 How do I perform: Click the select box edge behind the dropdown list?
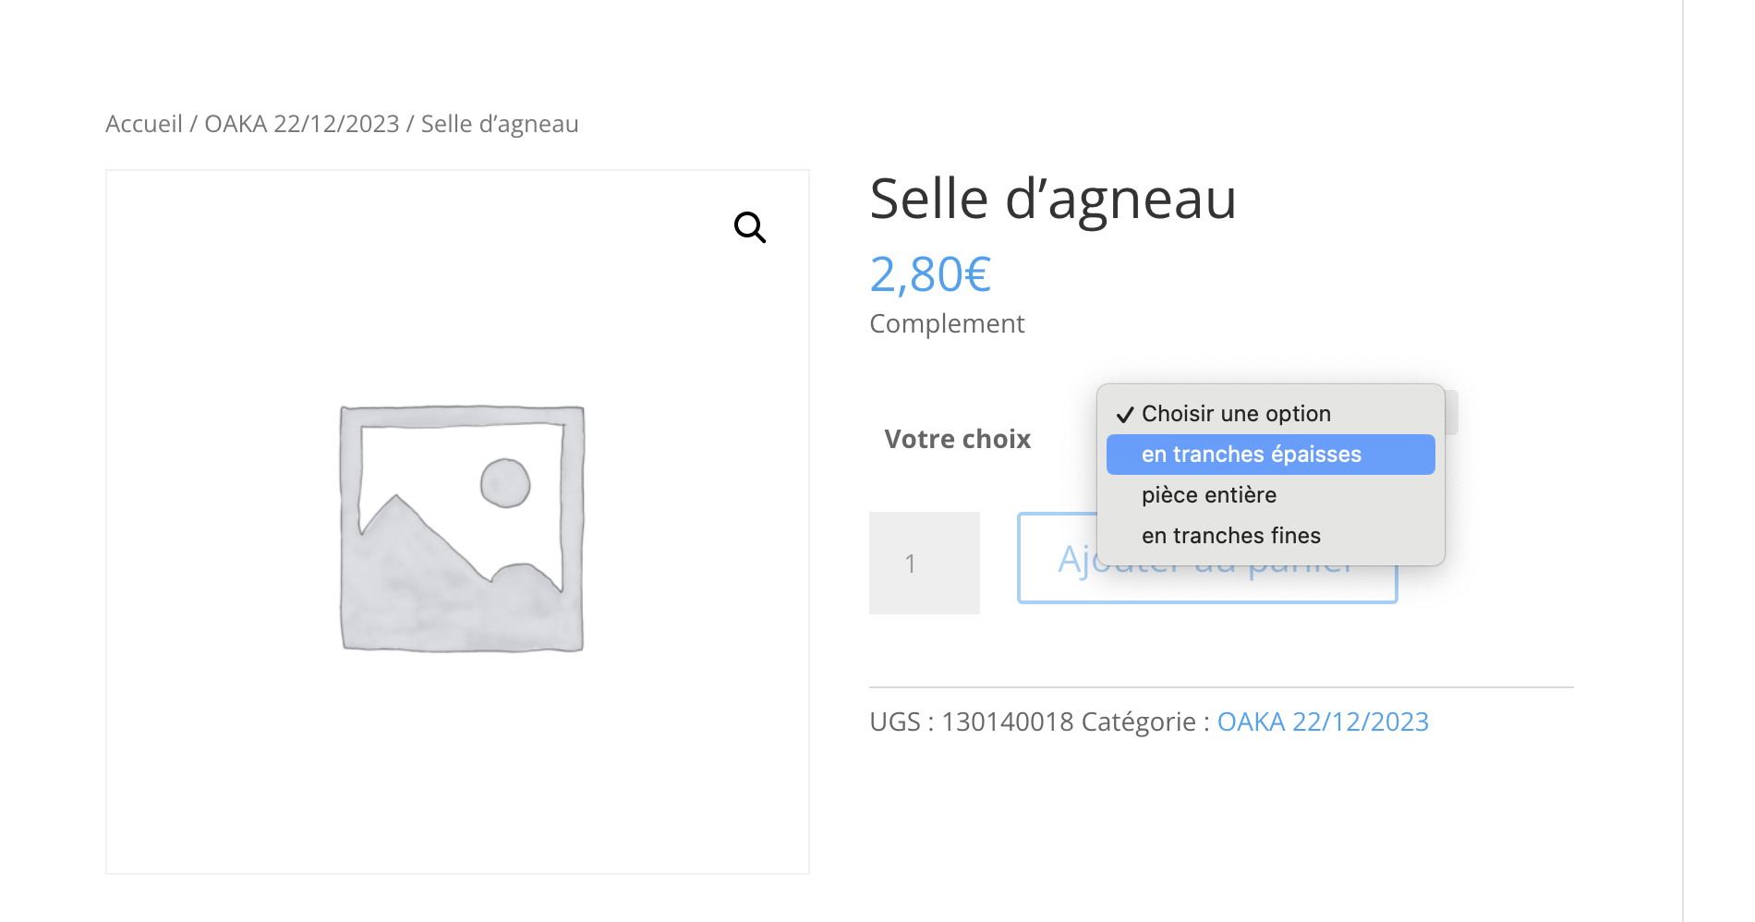point(1452,413)
